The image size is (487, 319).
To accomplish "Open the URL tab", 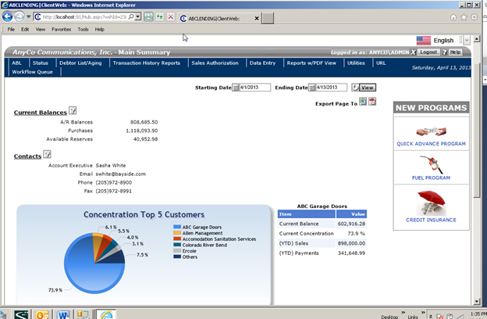I will click(381, 63).
